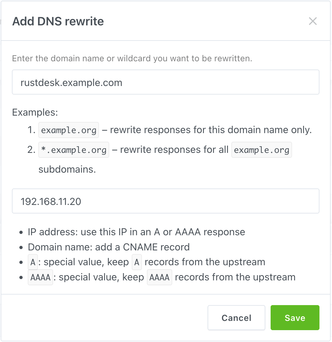The height and width of the screenshot is (342, 332).
Task: Click the "Enter the domain name or wildcard" hint
Action: coord(132,59)
